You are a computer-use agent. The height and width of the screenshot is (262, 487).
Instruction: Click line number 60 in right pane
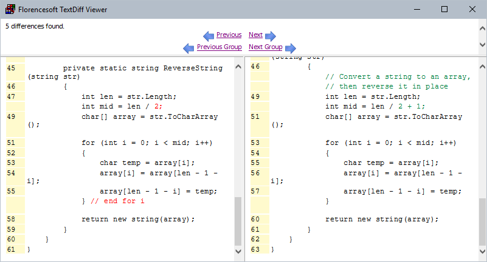click(255, 219)
